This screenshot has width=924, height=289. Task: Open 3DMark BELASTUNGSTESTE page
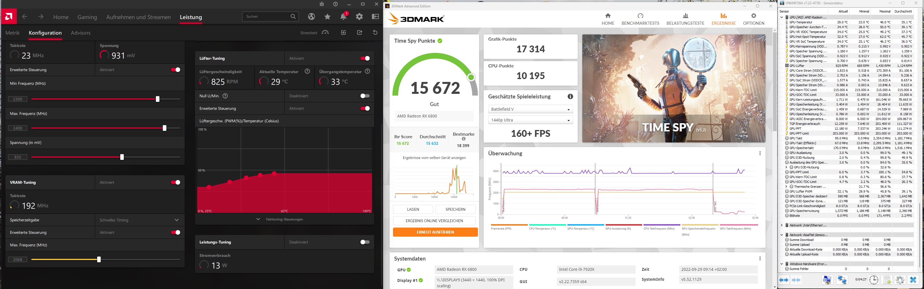[x=685, y=19]
